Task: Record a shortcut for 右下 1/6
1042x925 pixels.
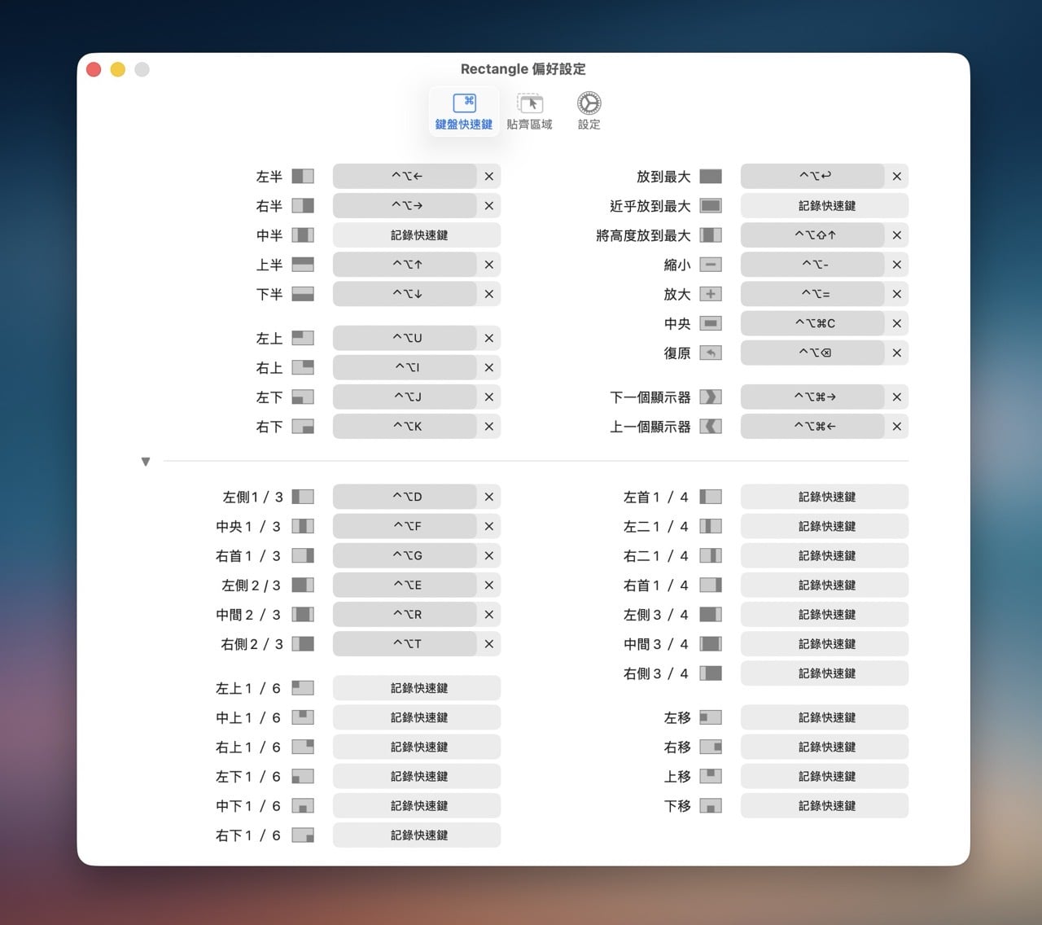Action: pos(417,835)
